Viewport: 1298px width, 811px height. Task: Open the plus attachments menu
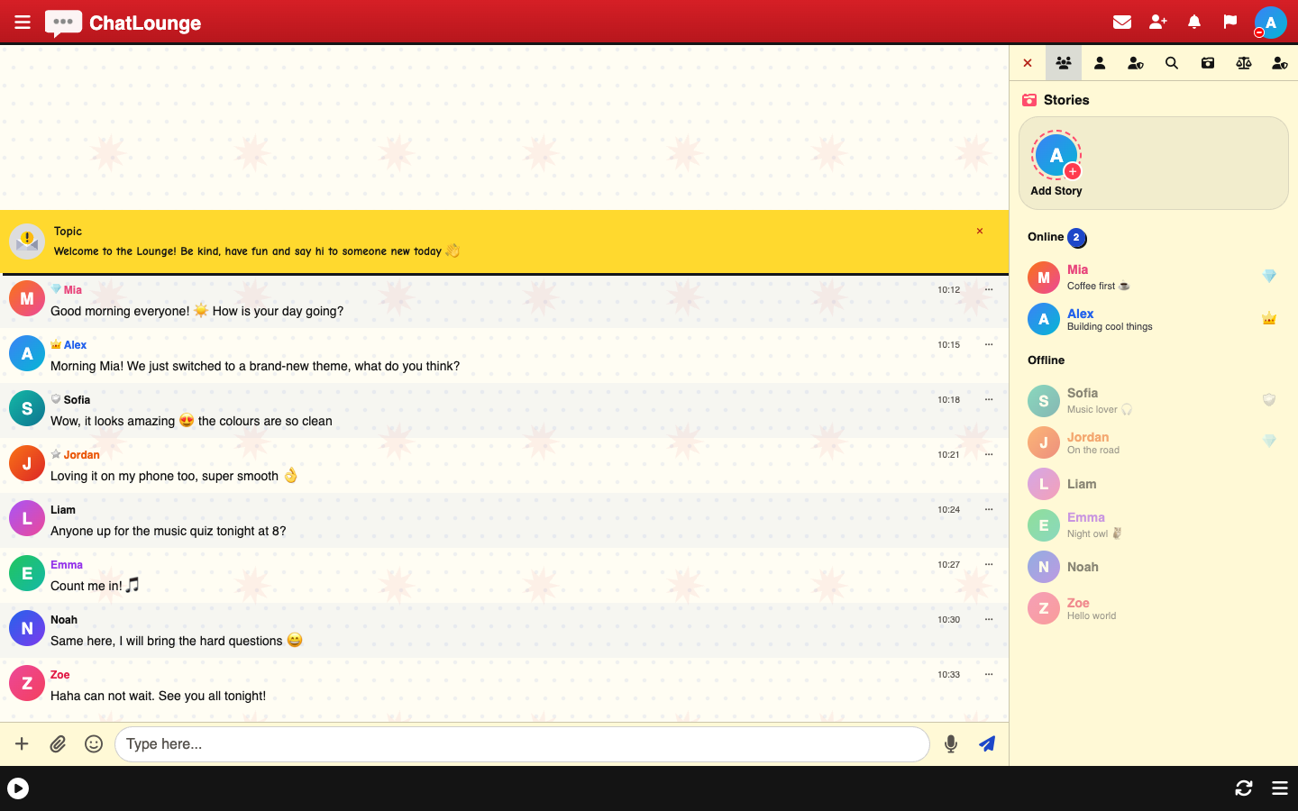click(22, 744)
